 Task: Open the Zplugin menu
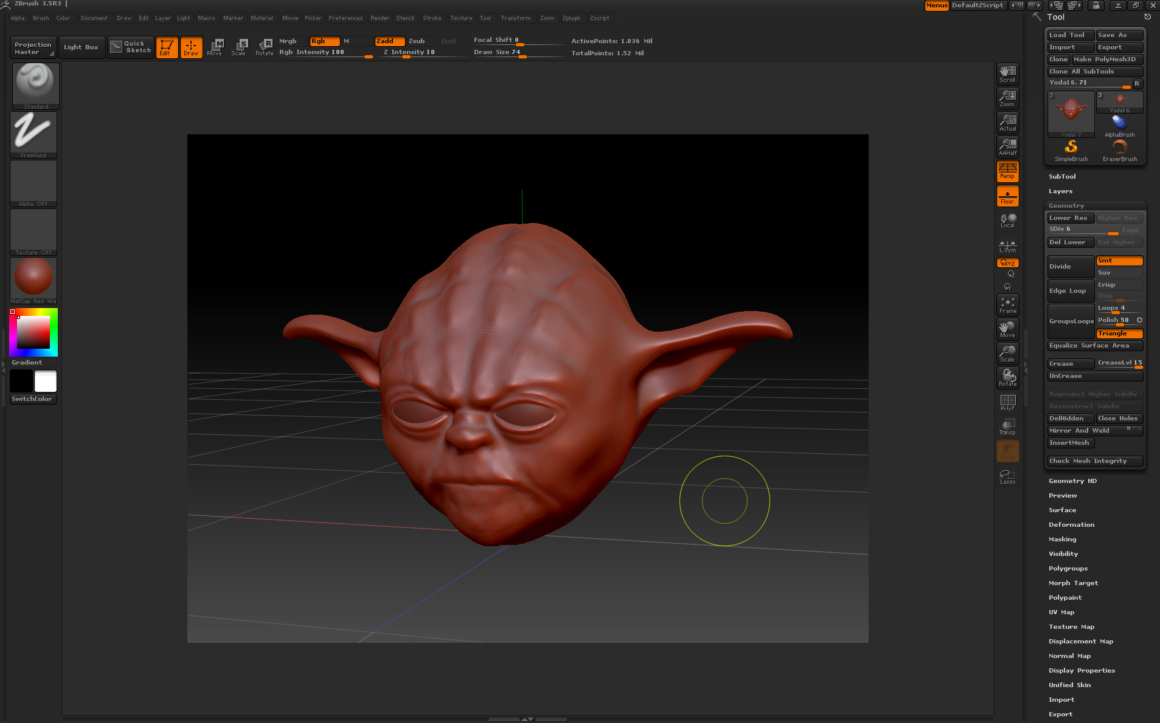point(571,18)
